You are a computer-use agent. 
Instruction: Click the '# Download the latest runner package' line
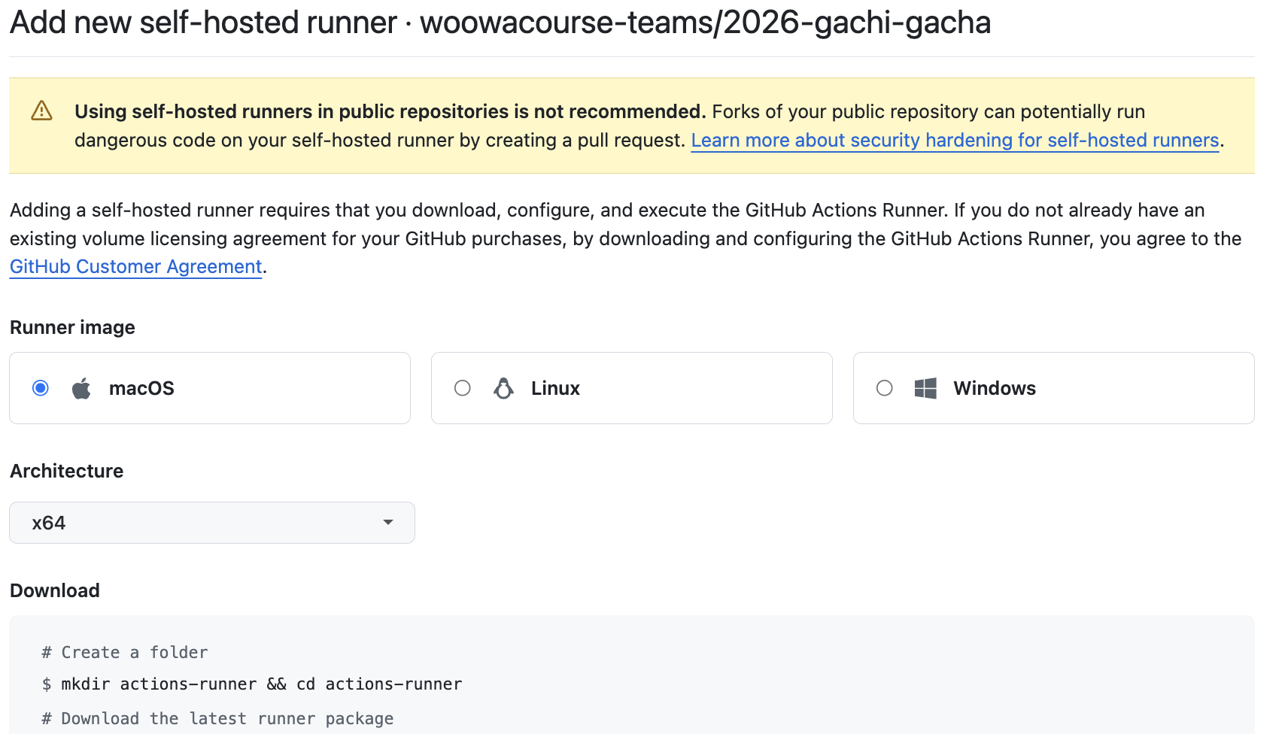click(x=217, y=718)
